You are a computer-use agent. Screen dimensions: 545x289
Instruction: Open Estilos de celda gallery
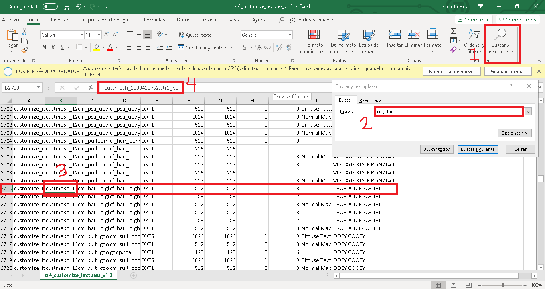pos(369,41)
